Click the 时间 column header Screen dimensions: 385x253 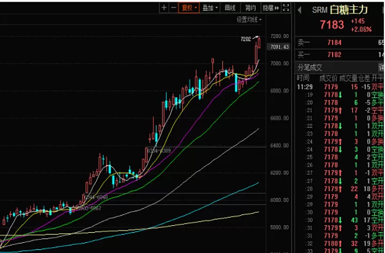pos(303,78)
